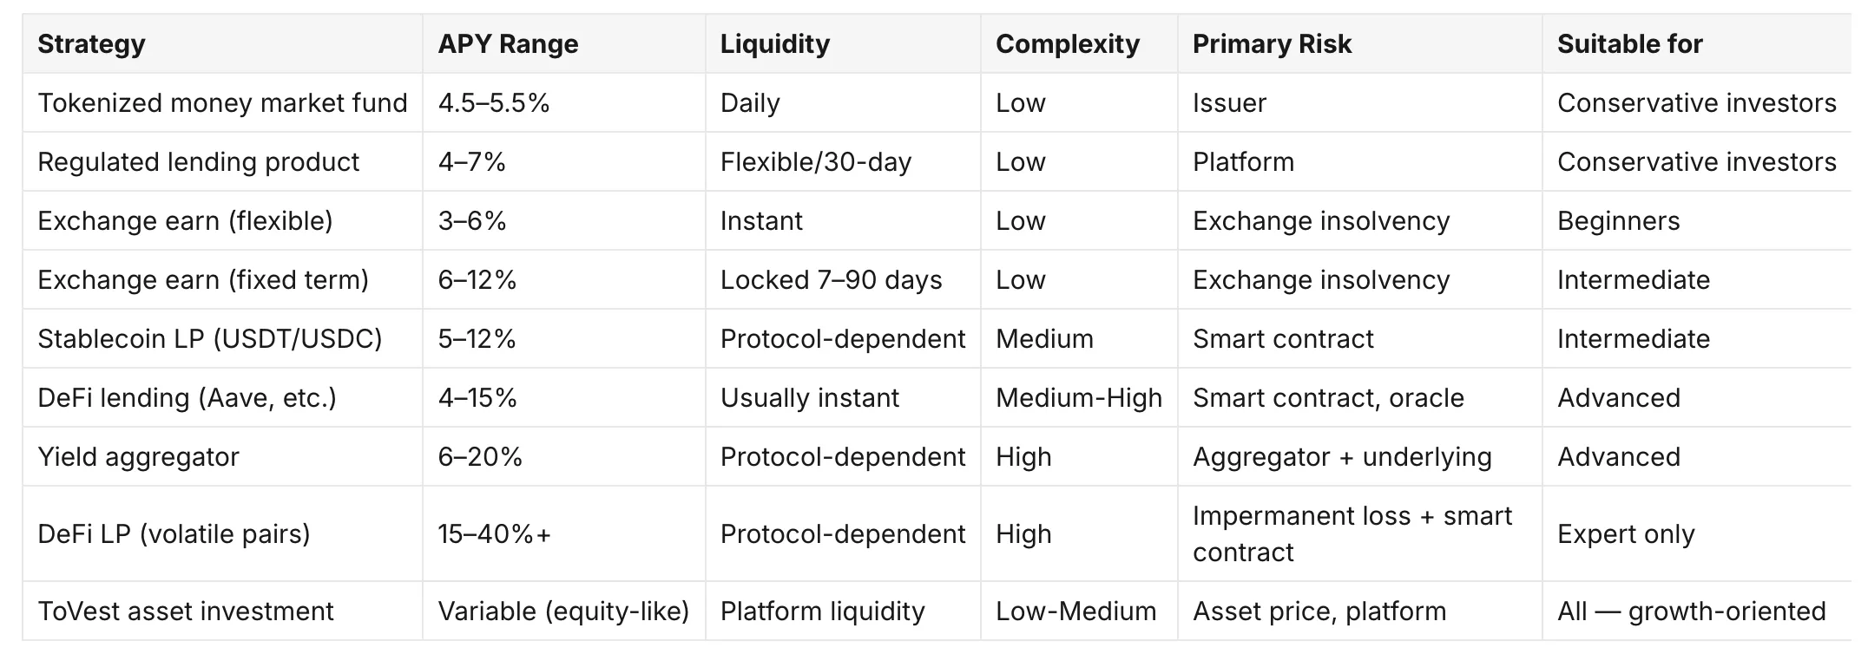The width and height of the screenshot is (1868, 654).
Task: Select the Yield aggregator strategy cell
Action: (x=222, y=456)
